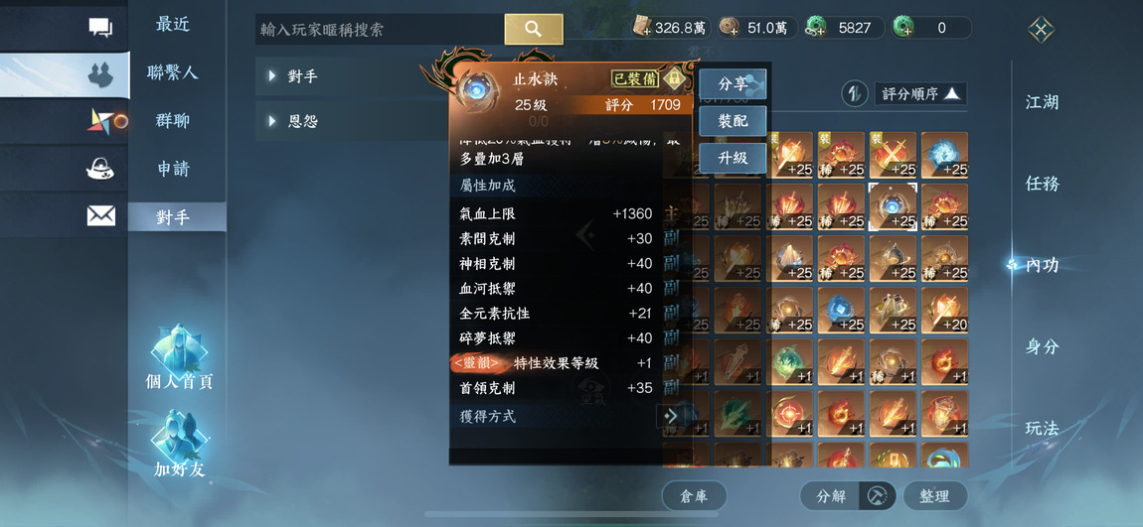
Task: Close panel with top-right diamond X icon
Action: 1041,29
